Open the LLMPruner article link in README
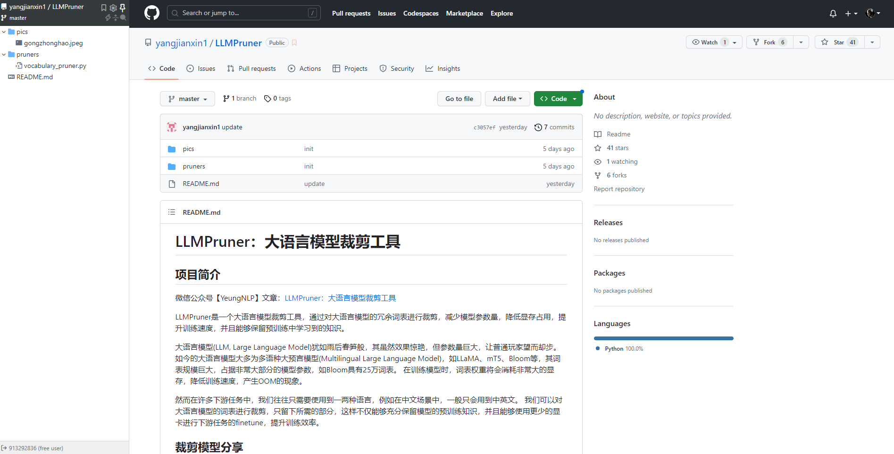Image resolution: width=894 pixels, height=454 pixels. pos(340,298)
